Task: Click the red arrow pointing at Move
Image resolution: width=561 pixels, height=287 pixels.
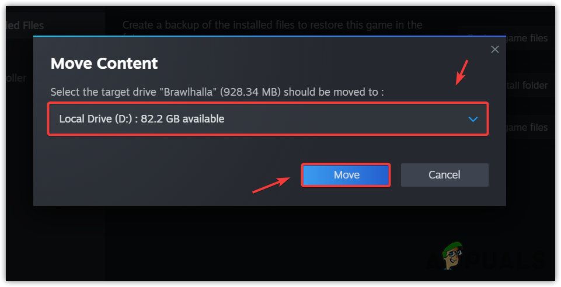Action: [271, 183]
